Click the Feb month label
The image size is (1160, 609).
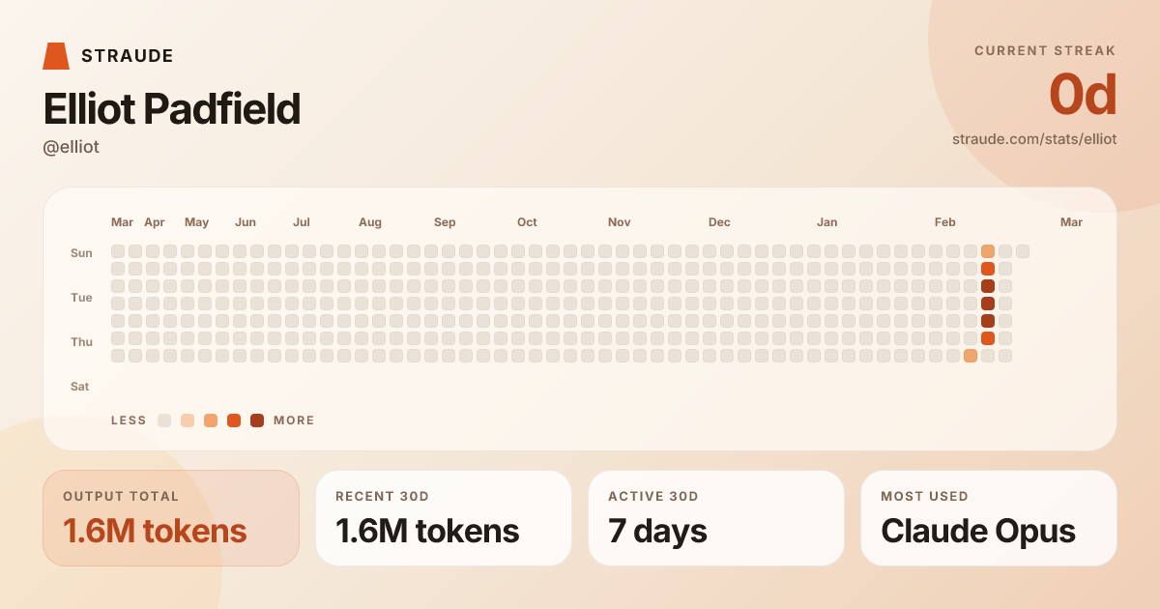coord(944,222)
